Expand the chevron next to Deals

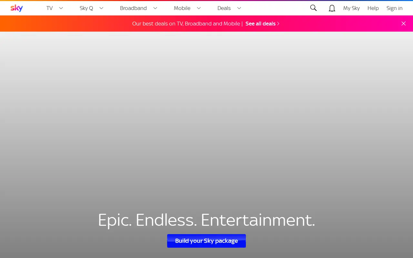coord(239,8)
